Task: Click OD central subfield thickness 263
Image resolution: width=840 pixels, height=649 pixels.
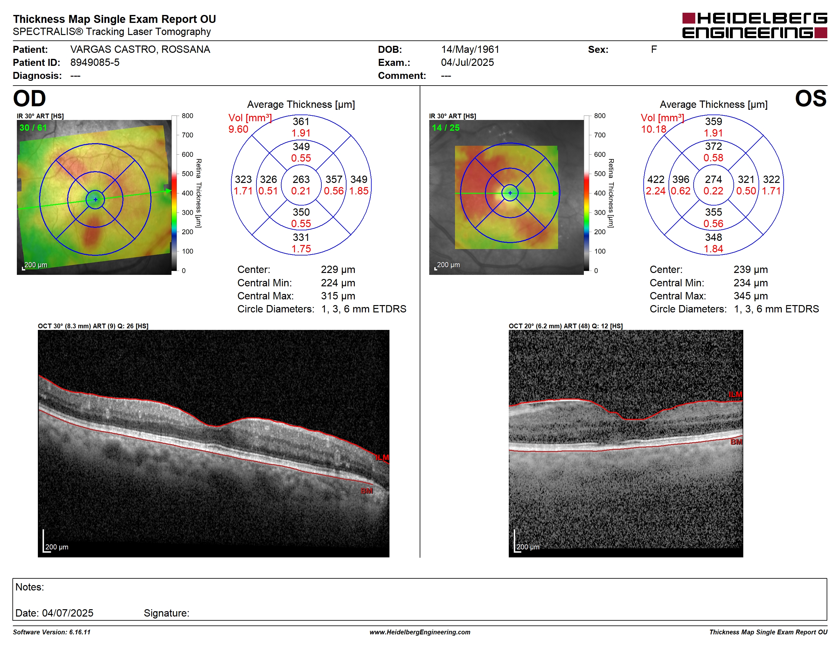Action: pyautogui.click(x=301, y=179)
